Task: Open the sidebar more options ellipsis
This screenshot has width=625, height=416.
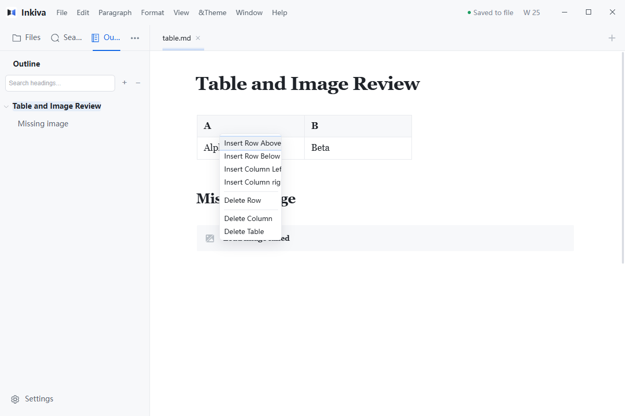Action: 135,37
